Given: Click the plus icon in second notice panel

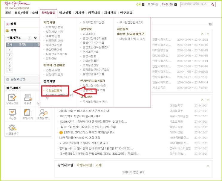Looking at the screenshot, I should click(x=208, y=100).
